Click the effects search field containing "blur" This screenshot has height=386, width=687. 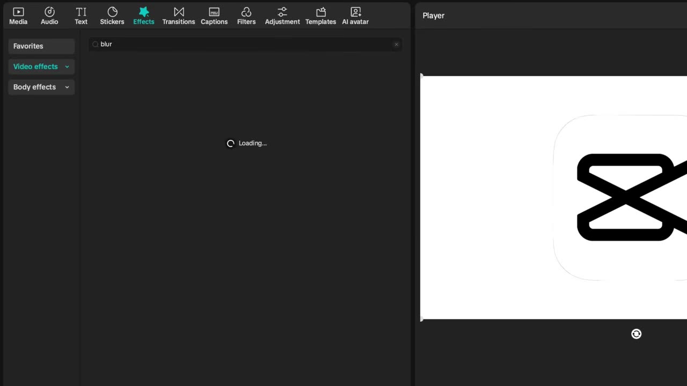pos(245,44)
